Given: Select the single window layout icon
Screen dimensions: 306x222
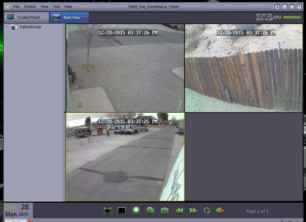Looking at the screenshot, I should (x=122, y=211).
